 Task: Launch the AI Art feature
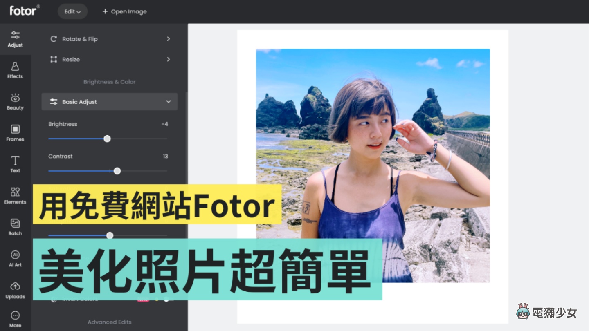[x=15, y=259]
